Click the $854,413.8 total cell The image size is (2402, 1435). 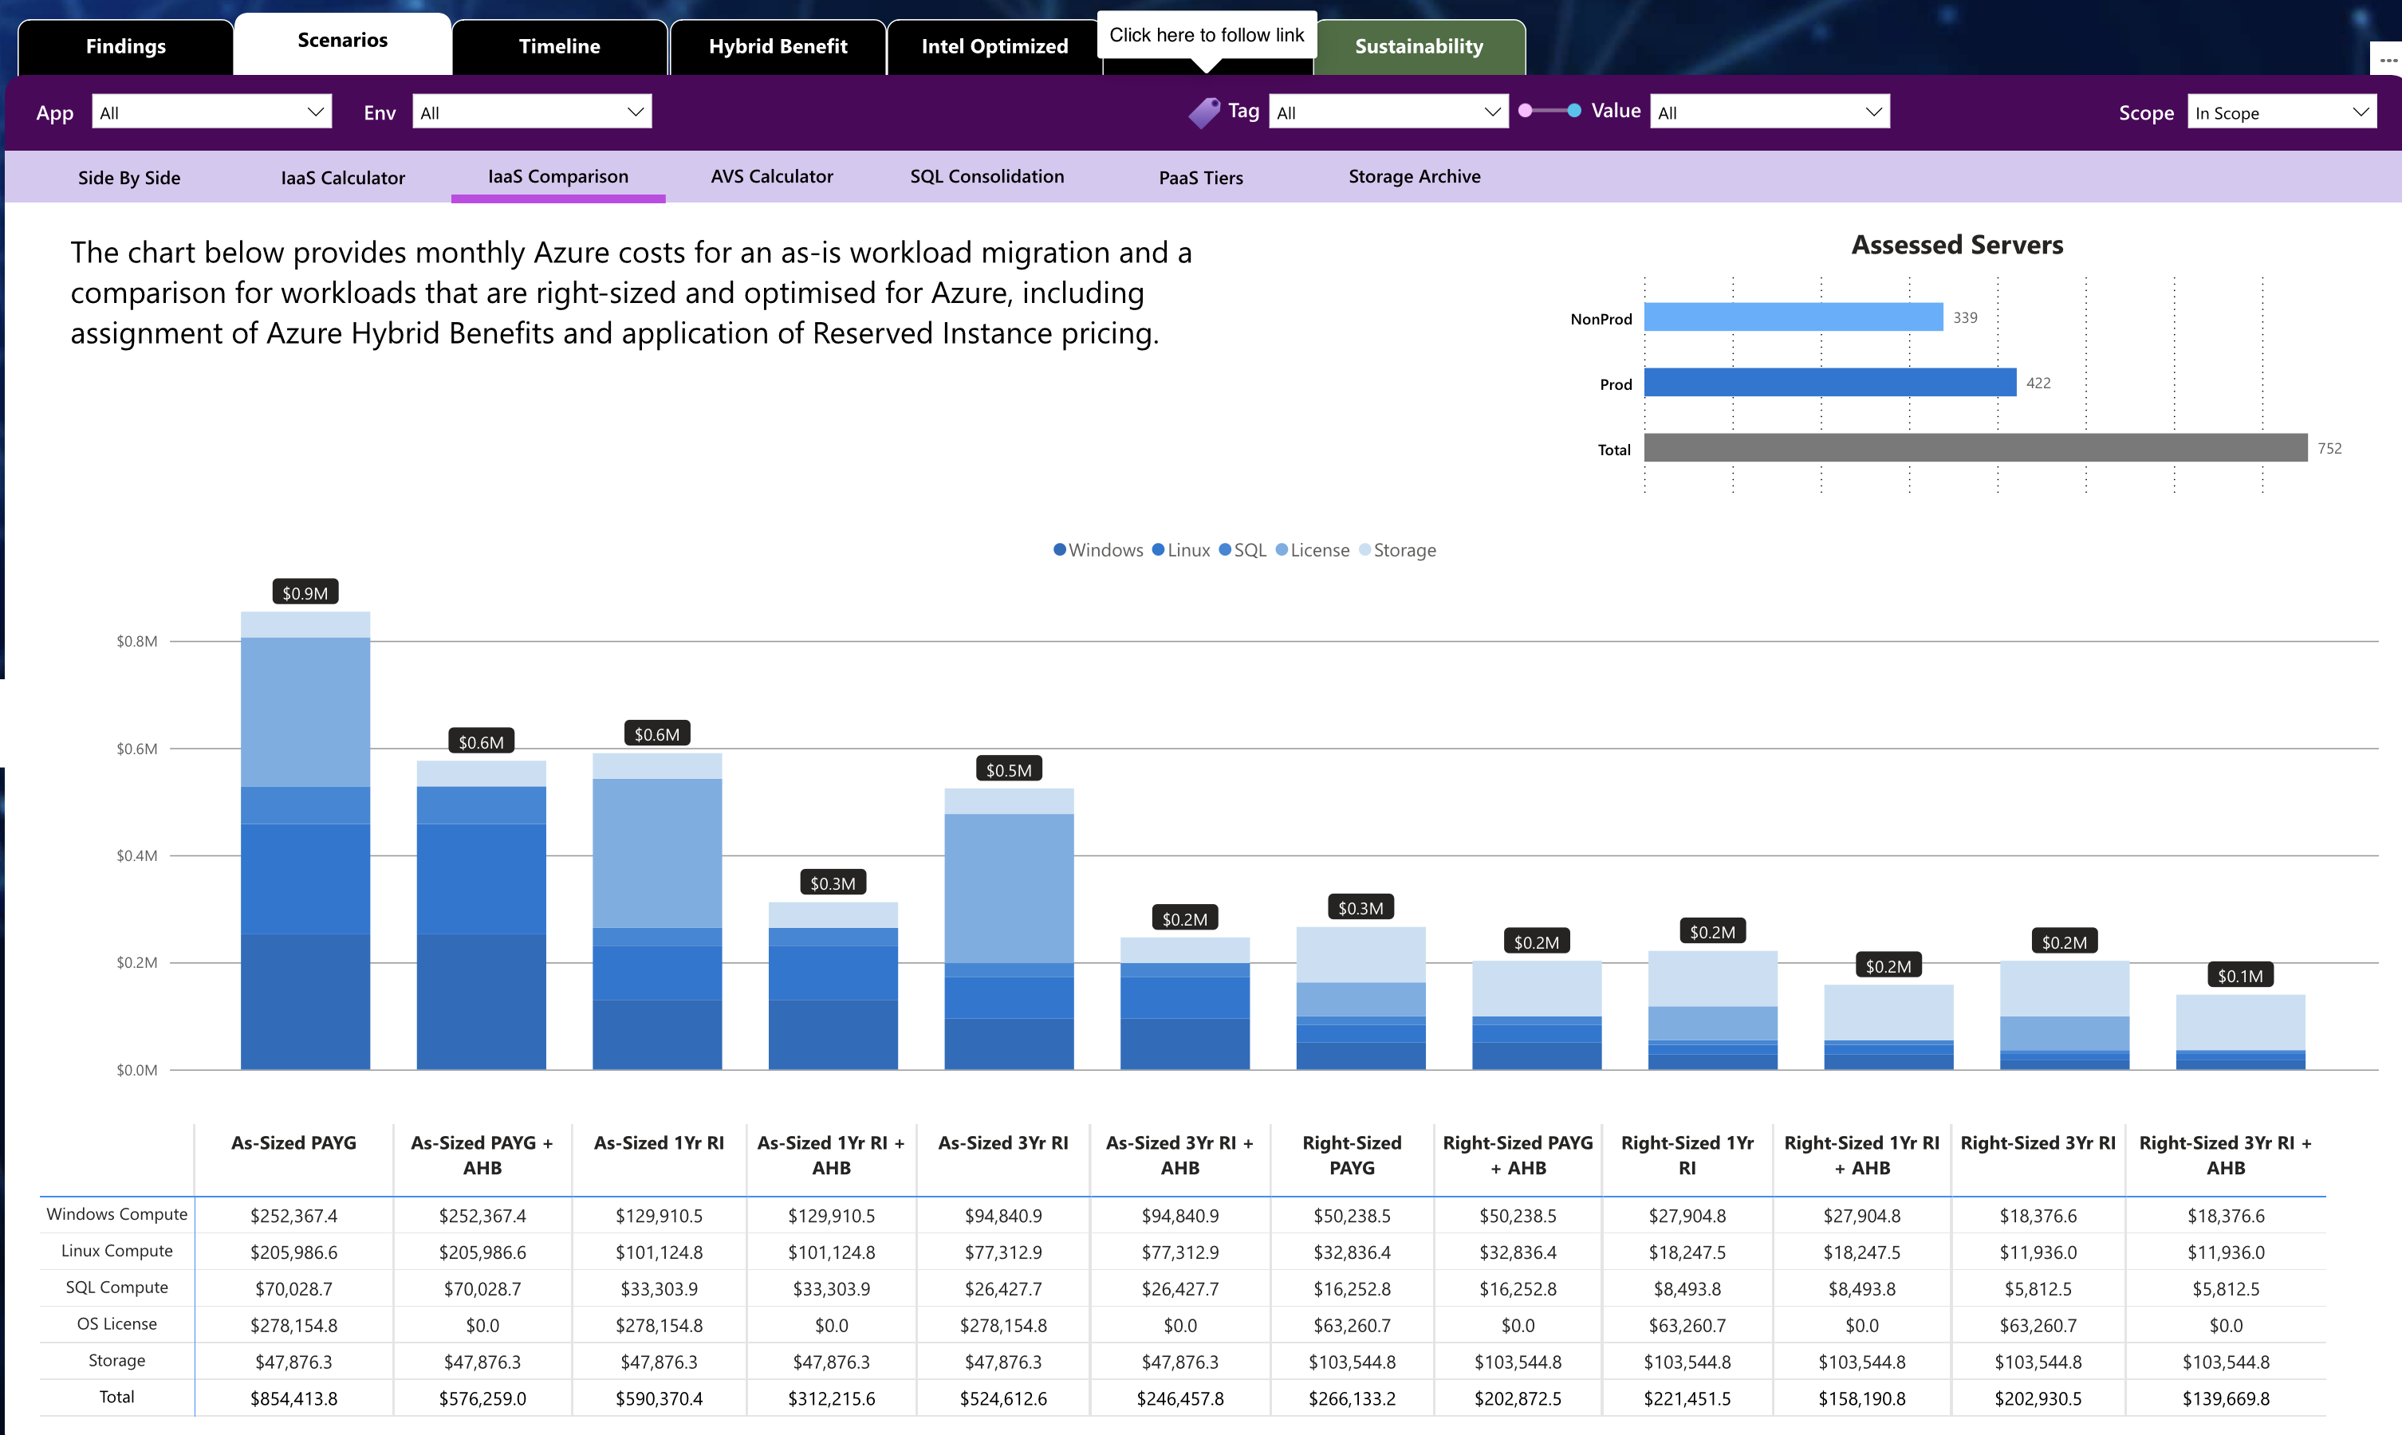pyautogui.click(x=294, y=1398)
